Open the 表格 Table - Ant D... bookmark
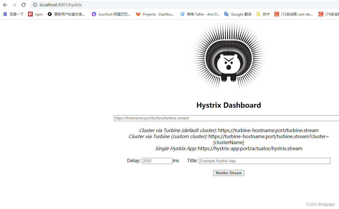The width and height of the screenshot is (339, 209). (x=200, y=14)
